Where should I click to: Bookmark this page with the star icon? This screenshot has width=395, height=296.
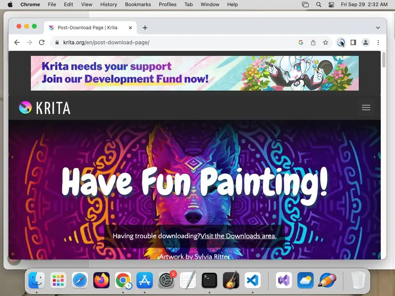326,42
